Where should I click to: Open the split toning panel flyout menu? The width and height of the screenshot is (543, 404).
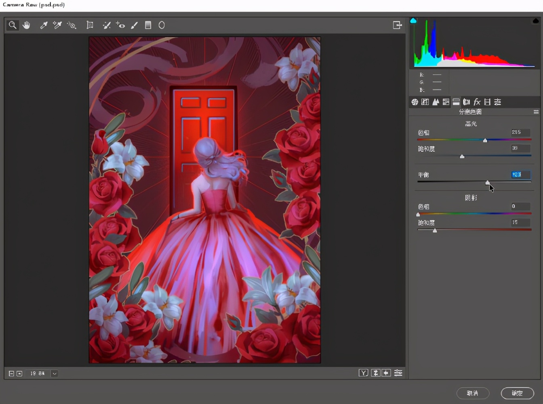pyautogui.click(x=536, y=112)
